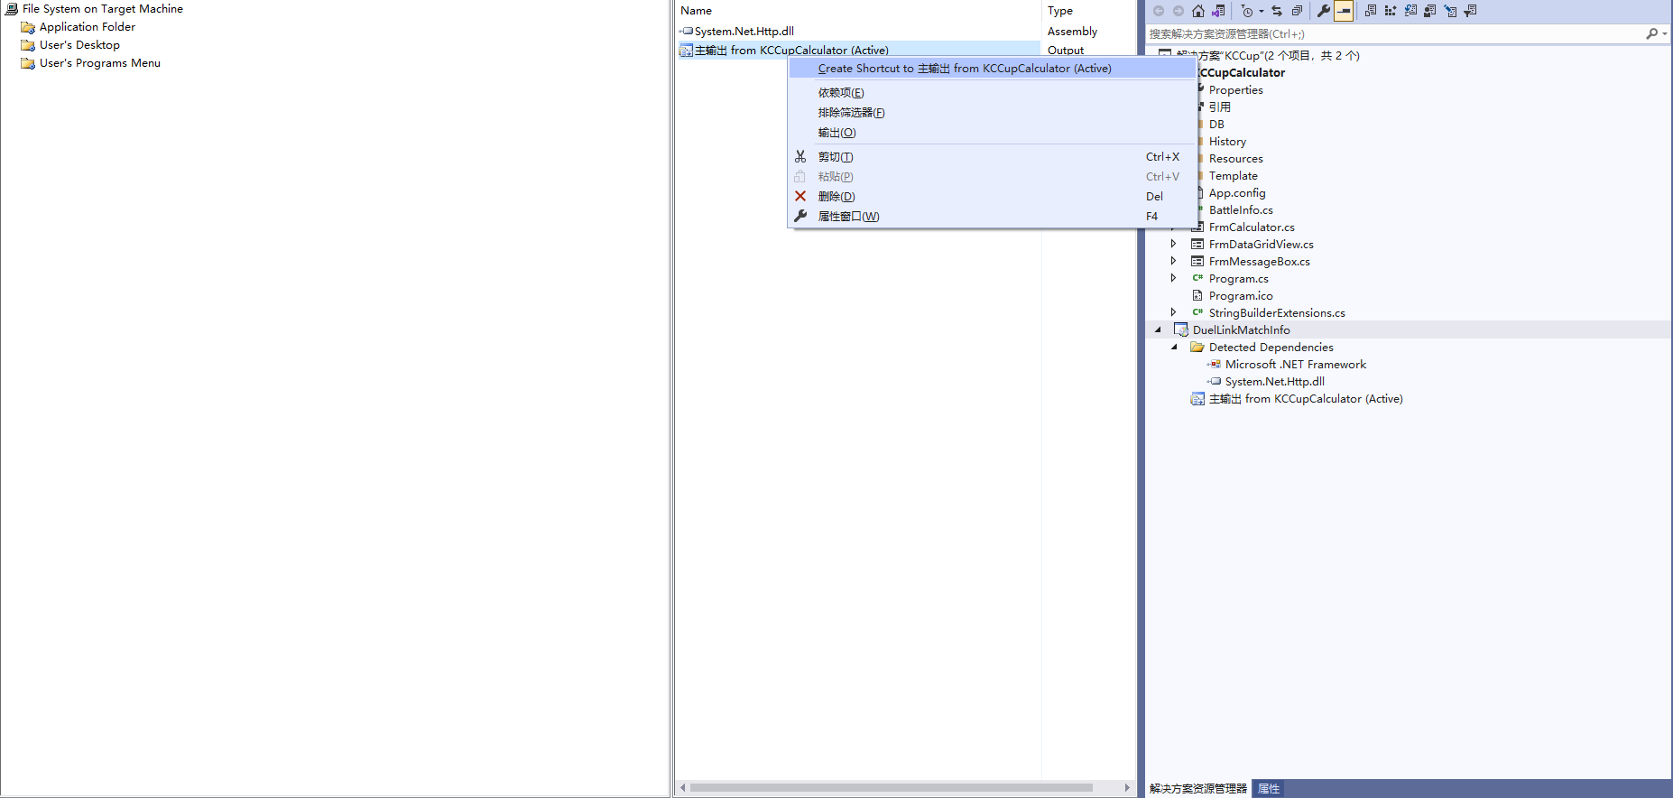Click the Name column header
The height and width of the screenshot is (798, 1673).
[857, 11]
